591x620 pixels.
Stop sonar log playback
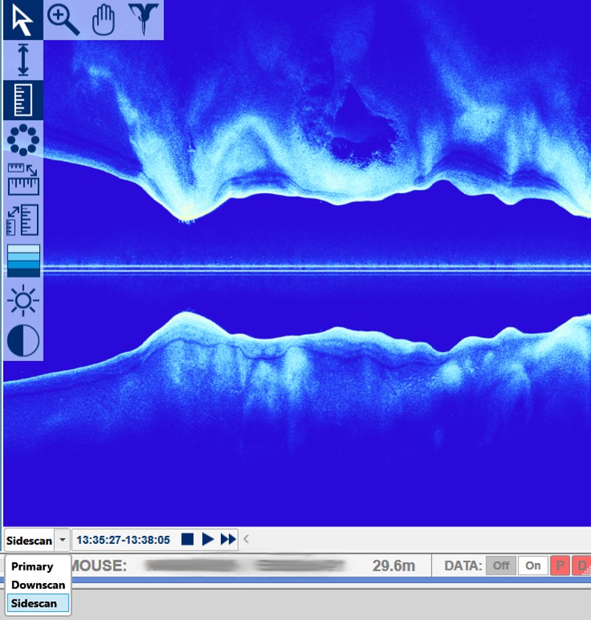tap(188, 540)
